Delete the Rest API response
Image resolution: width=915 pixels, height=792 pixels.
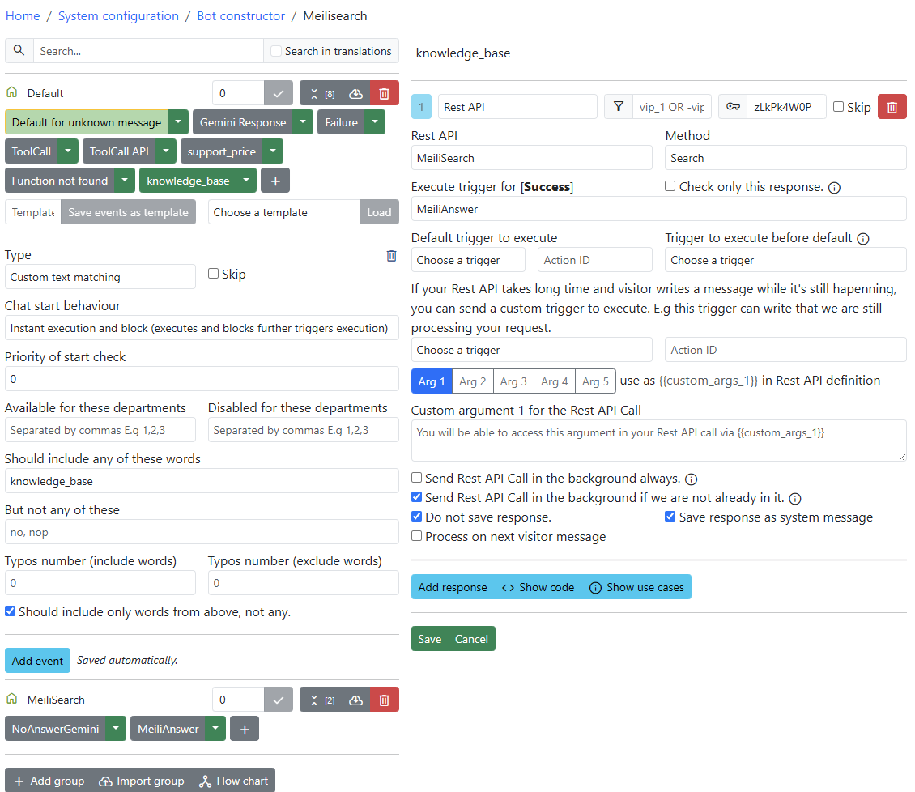(892, 107)
